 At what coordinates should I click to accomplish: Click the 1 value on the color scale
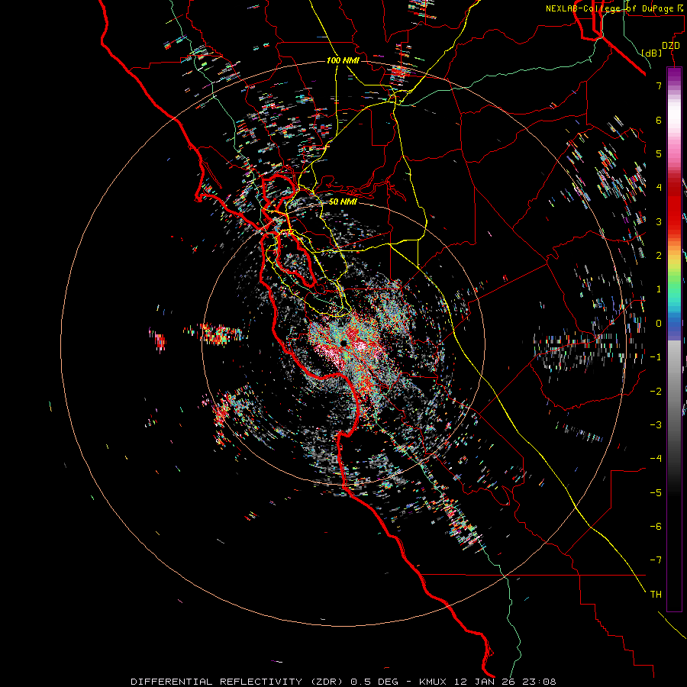click(659, 289)
